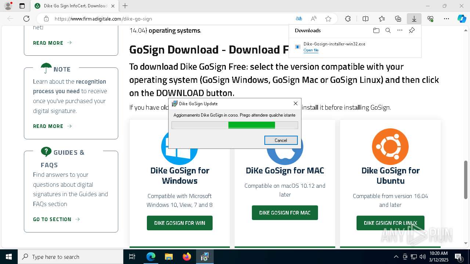
Task: Click the top READ MORE link
Action: tap(52, 43)
